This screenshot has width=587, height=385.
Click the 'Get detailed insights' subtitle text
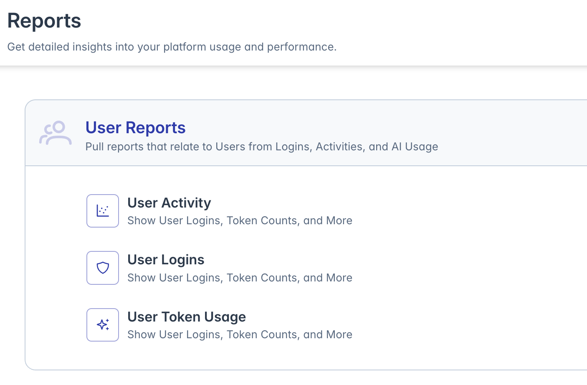pyautogui.click(x=172, y=47)
